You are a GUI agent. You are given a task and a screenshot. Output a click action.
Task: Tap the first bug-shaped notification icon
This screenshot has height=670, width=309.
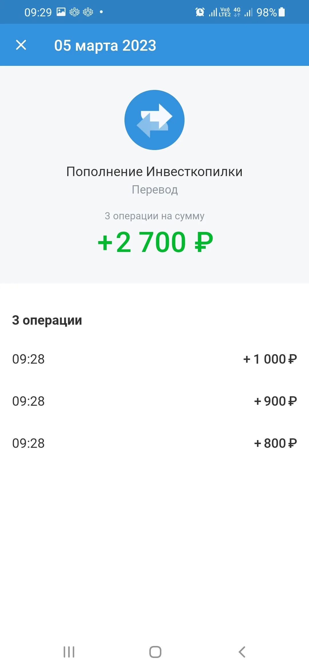coord(74,12)
